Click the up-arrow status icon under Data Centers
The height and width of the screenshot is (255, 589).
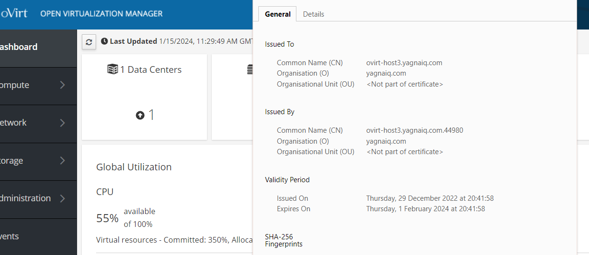coord(140,115)
